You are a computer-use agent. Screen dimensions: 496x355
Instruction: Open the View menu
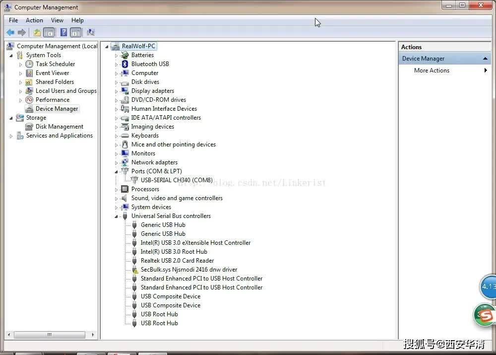point(57,20)
